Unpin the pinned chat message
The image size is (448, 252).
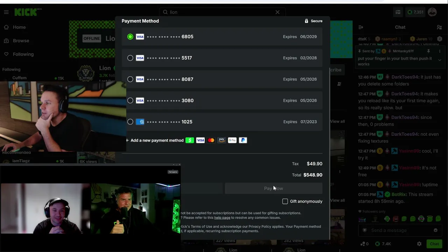tap(428, 51)
